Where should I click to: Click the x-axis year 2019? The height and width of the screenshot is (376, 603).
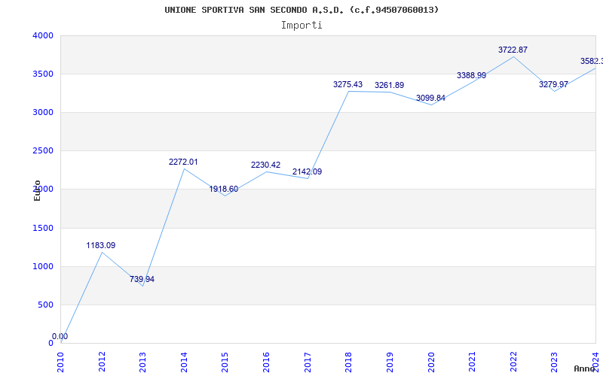[390, 362]
